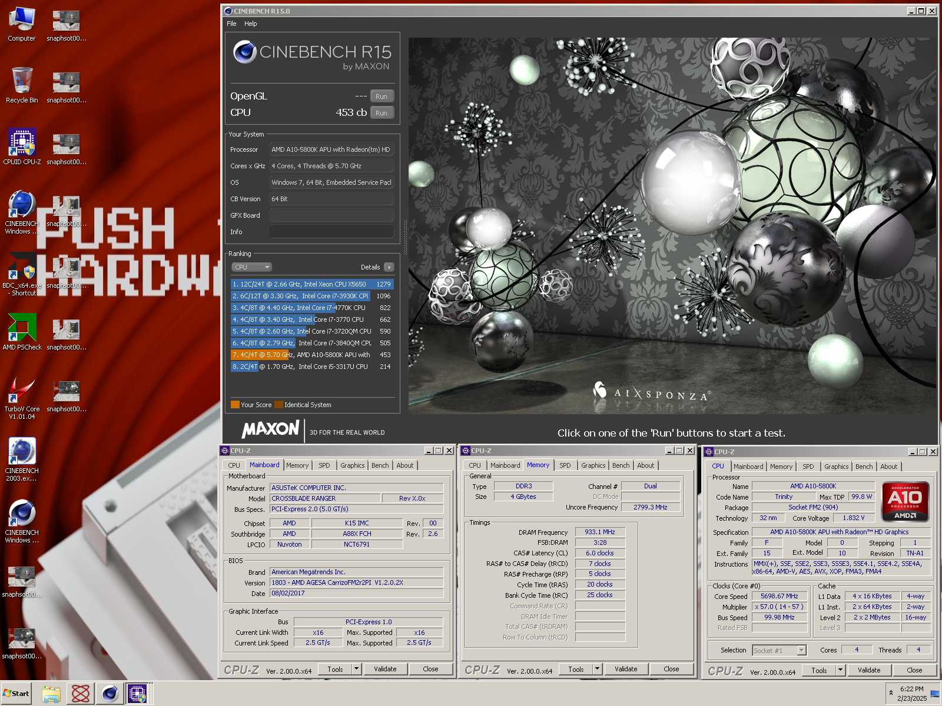
Task: Open Cinebench Help menu
Action: [251, 24]
